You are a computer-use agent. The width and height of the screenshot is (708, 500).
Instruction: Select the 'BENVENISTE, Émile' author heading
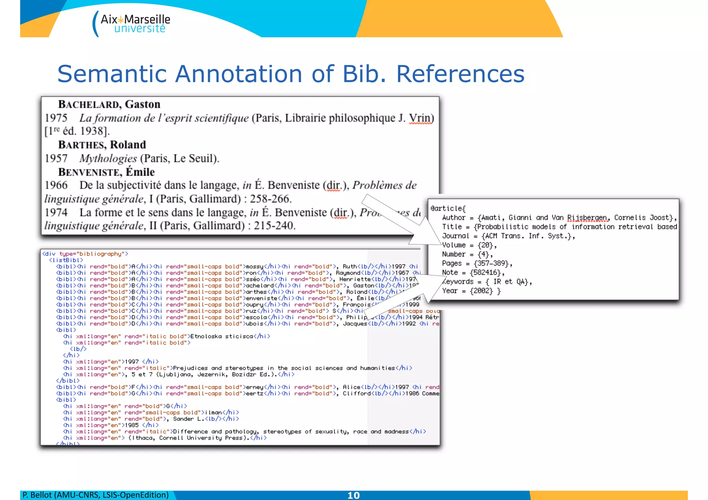106,172
